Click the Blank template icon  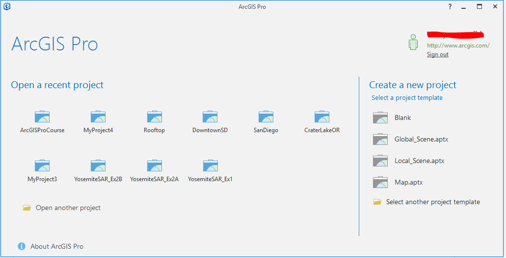[380, 117]
